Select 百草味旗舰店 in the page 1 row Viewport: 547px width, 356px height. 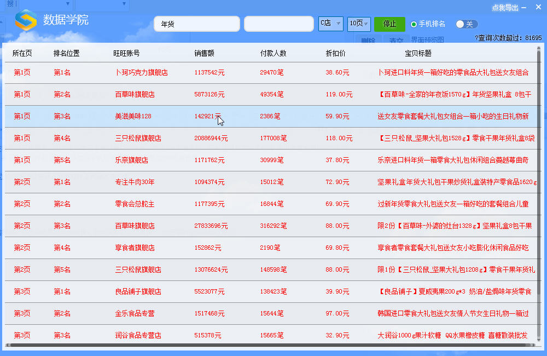coord(135,94)
